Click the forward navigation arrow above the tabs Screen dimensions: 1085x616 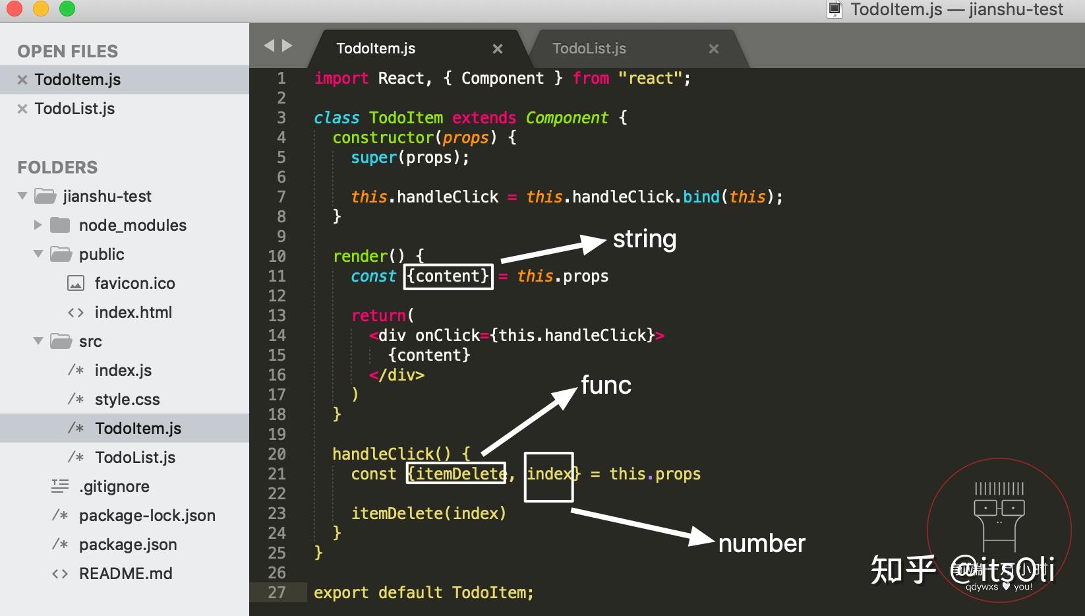pyautogui.click(x=286, y=46)
